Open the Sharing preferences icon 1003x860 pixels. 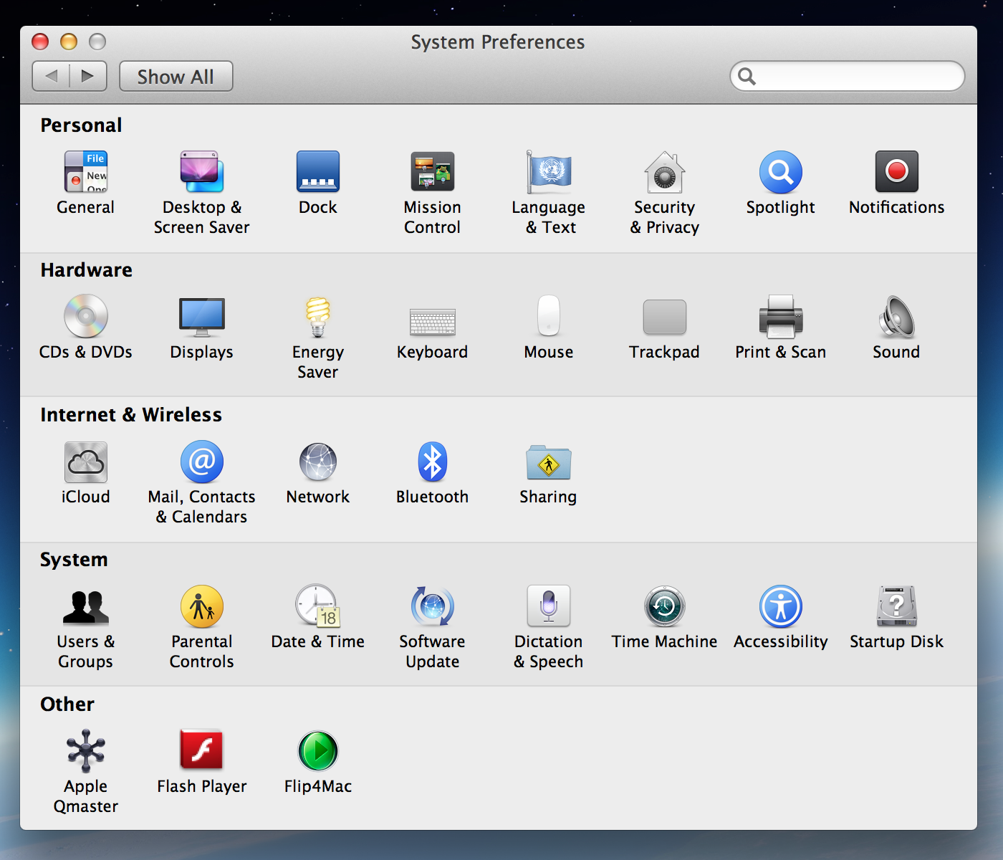click(549, 462)
